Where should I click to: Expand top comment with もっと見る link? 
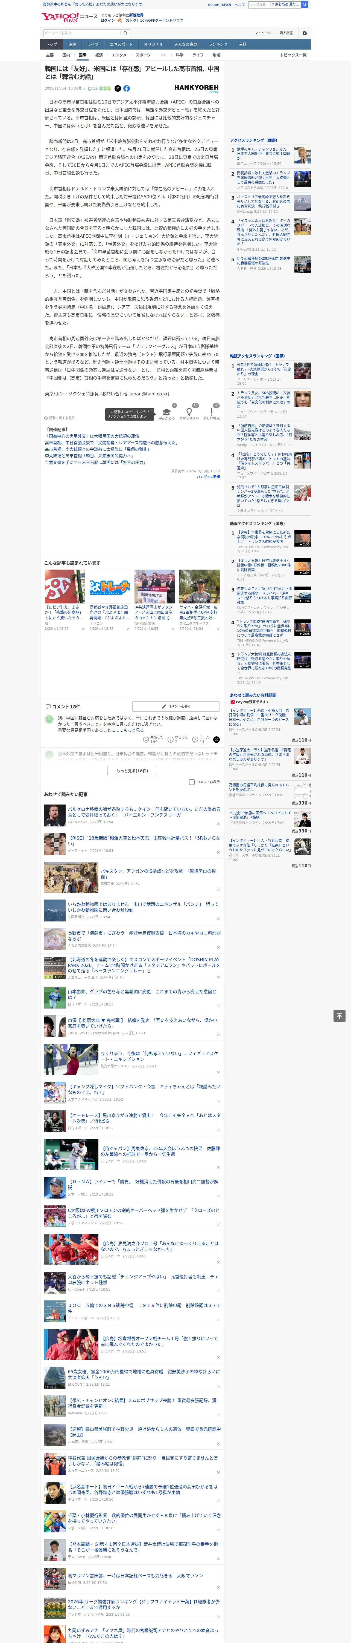[133, 730]
